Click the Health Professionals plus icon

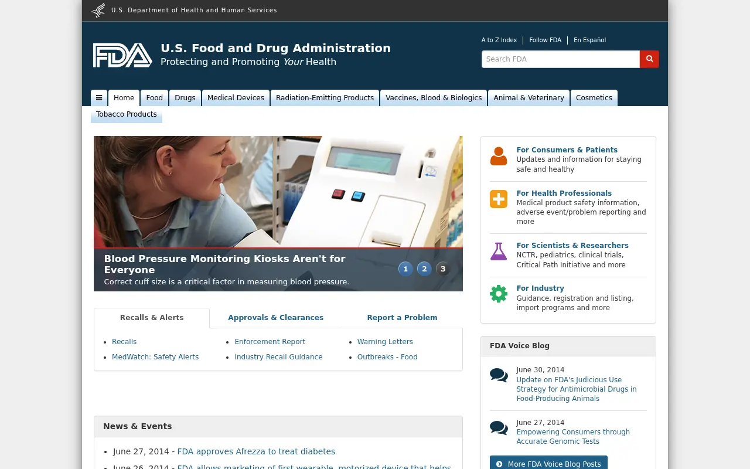pyautogui.click(x=499, y=199)
